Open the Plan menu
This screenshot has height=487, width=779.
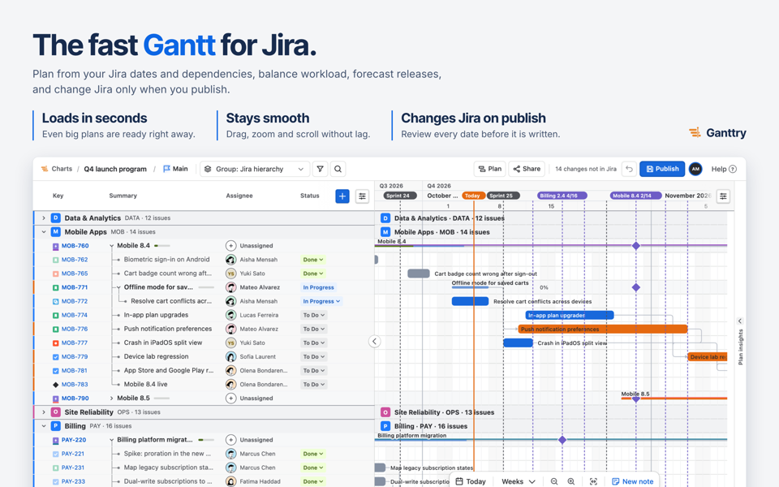coord(490,169)
